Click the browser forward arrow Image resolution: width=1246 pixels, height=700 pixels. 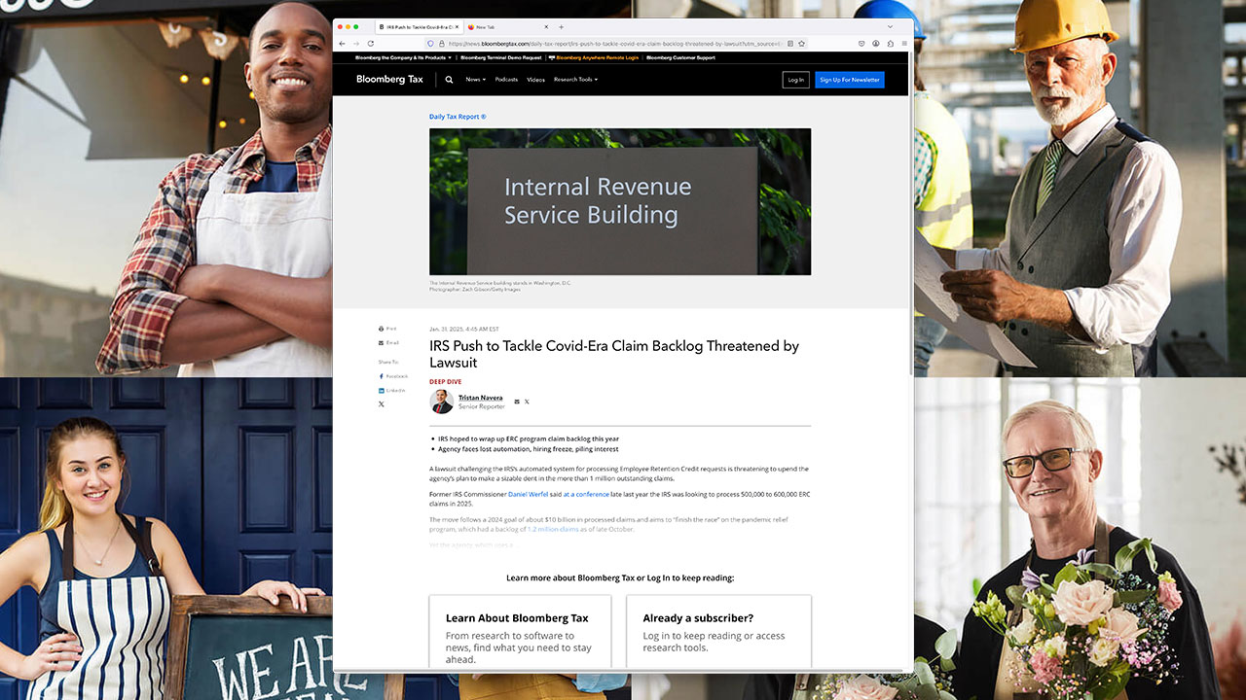click(x=356, y=44)
